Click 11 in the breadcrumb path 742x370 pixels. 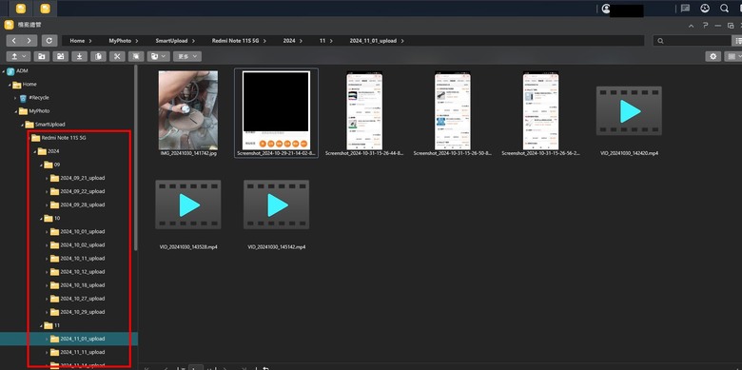point(322,41)
